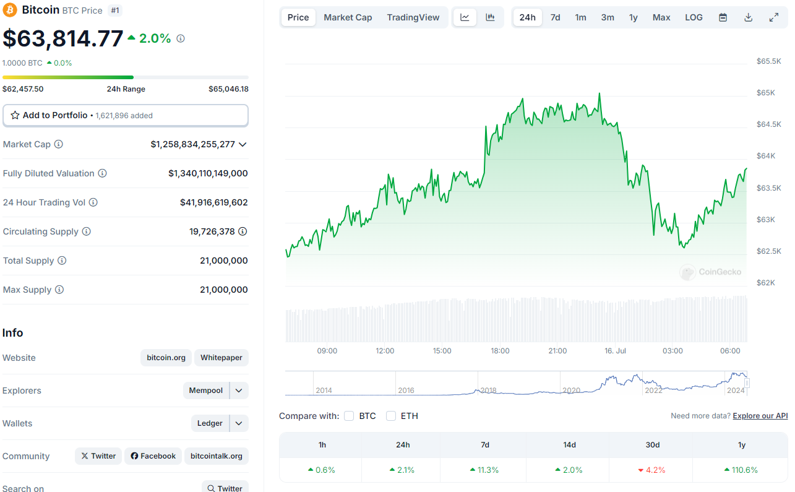Expand chart to fullscreen
795x492 pixels.
pyautogui.click(x=774, y=17)
